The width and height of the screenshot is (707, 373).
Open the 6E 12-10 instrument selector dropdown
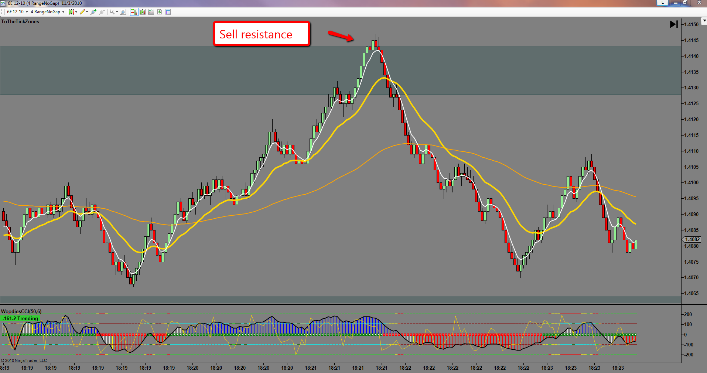[17, 12]
